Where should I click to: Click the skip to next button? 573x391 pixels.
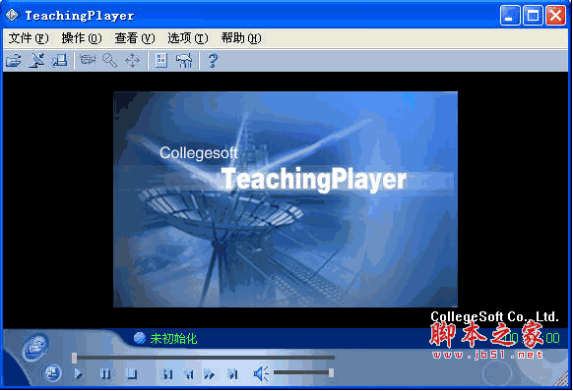(232, 374)
